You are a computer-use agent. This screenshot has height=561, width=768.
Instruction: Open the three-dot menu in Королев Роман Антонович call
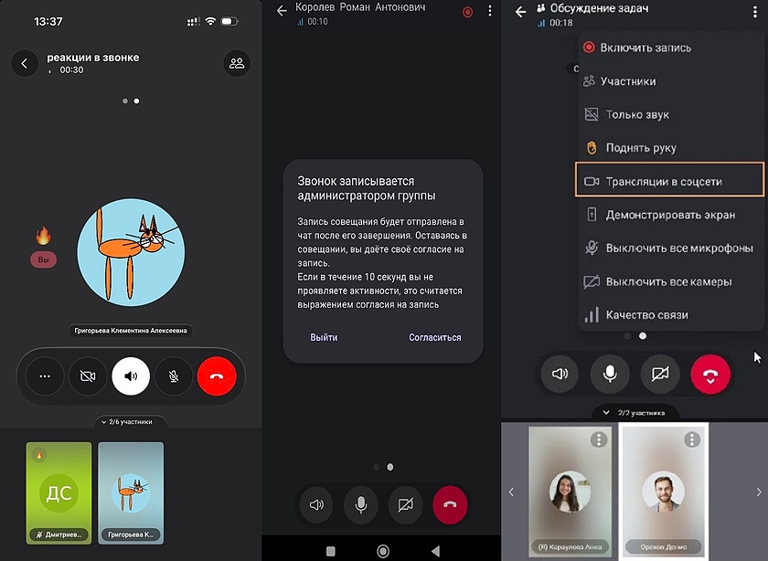[x=490, y=12]
